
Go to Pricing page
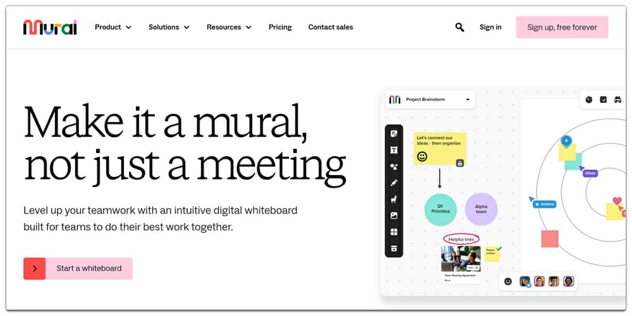click(280, 27)
